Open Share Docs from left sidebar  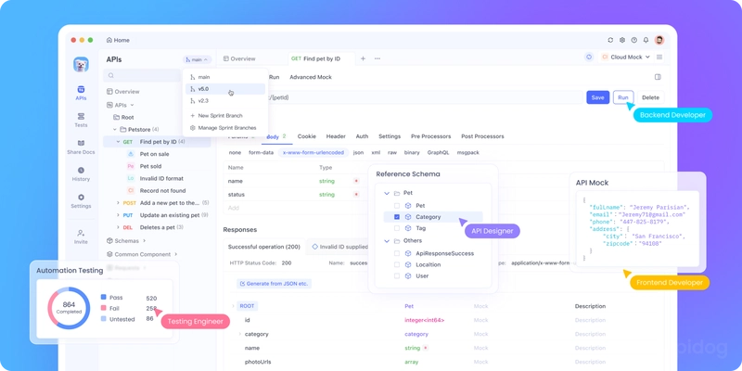click(81, 147)
